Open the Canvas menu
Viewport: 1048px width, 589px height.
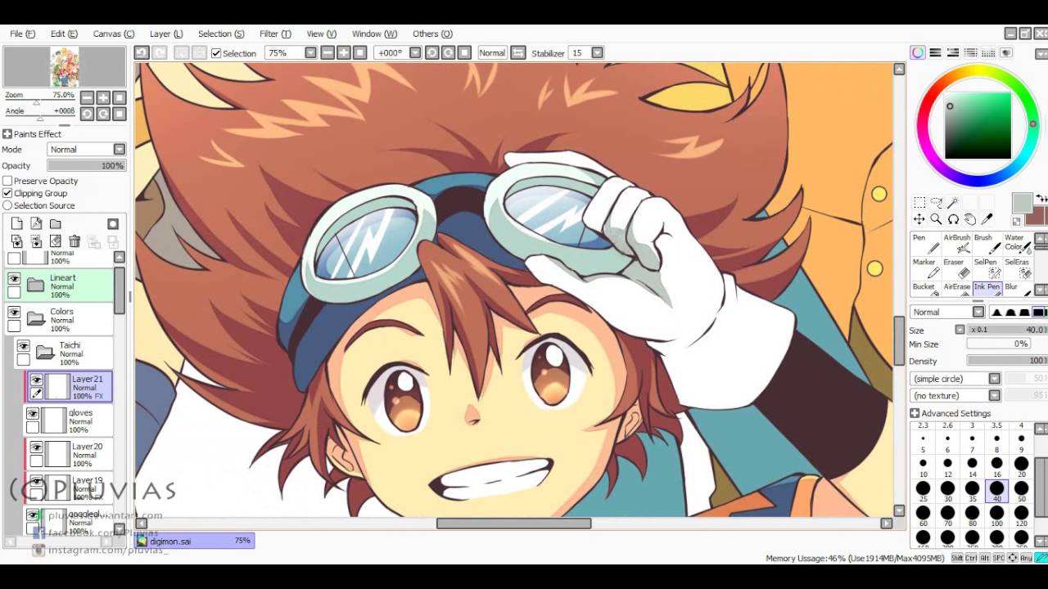click(x=113, y=34)
